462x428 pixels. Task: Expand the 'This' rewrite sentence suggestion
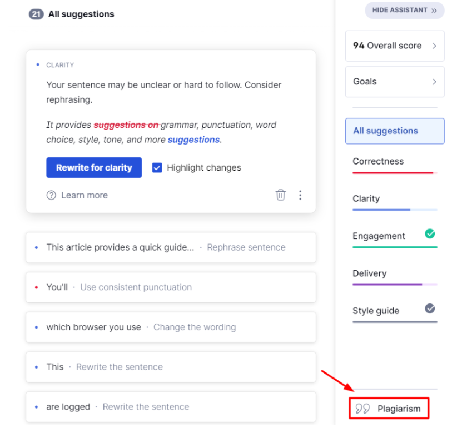pos(171,367)
